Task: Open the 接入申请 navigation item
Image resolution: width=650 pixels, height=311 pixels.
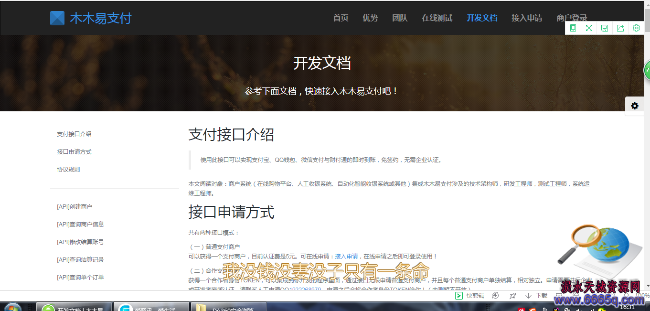Action: coord(527,18)
